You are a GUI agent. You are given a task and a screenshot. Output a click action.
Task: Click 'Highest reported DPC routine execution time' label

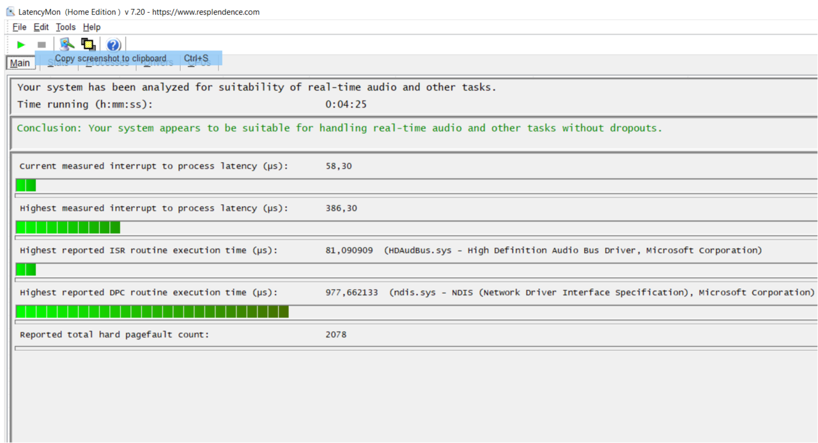click(x=149, y=292)
